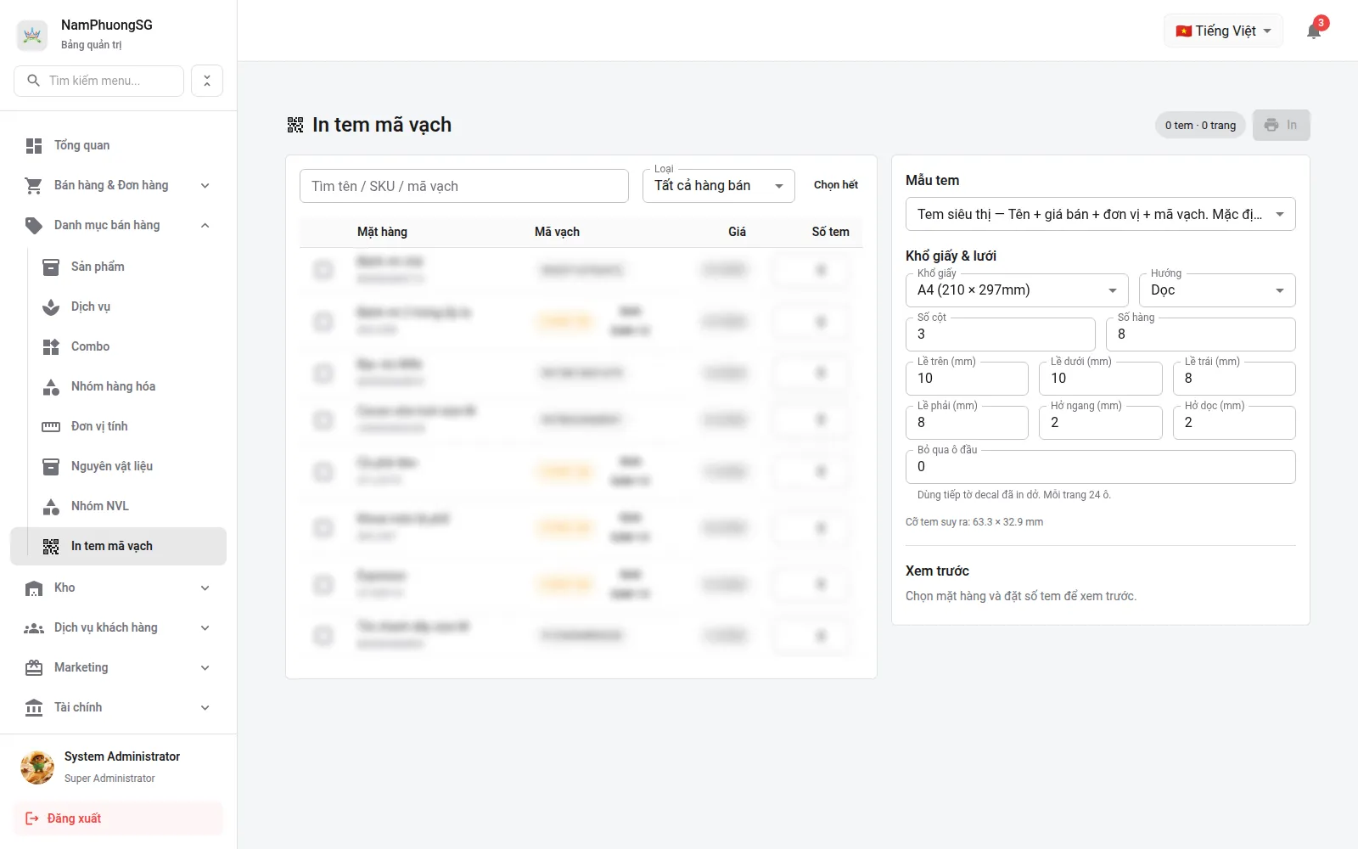Image resolution: width=1358 pixels, height=849 pixels.
Task: Open Khổ giấy A4 dropdown
Action: 1017,290
